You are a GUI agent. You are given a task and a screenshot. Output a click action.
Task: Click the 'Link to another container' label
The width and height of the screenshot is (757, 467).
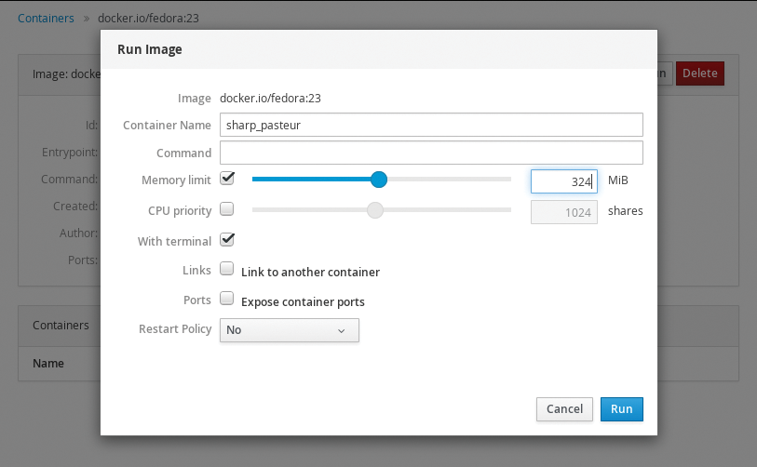(310, 273)
